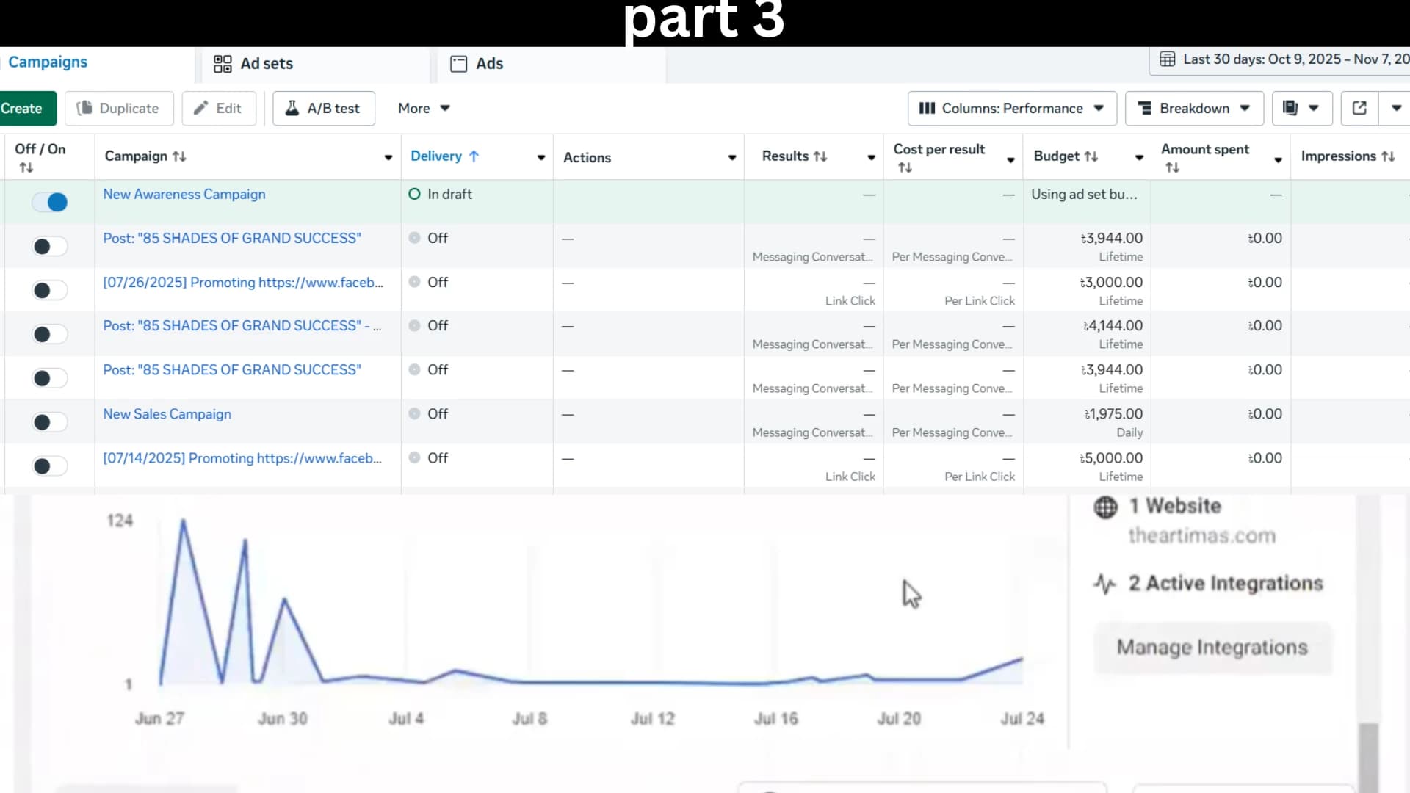Image resolution: width=1410 pixels, height=793 pixels.
Task: Toggle the 07/26/2025 Promoting campaign switch
Action: (50, 290)
